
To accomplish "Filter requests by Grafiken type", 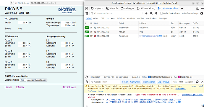I will pos(131,19).
